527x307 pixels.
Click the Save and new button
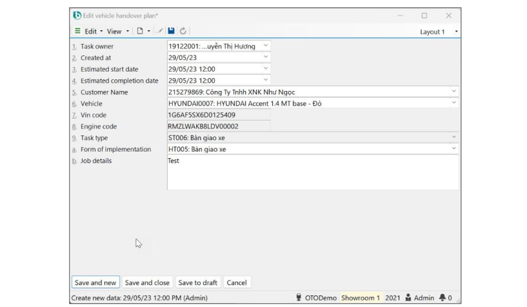coord(95,282)
